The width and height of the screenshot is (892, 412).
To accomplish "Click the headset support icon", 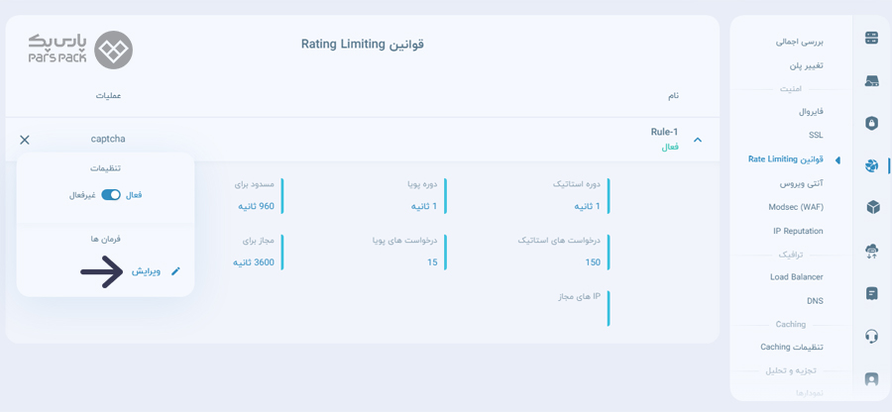I will point(871,337).
